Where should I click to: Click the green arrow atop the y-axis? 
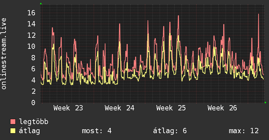[41, 4]
